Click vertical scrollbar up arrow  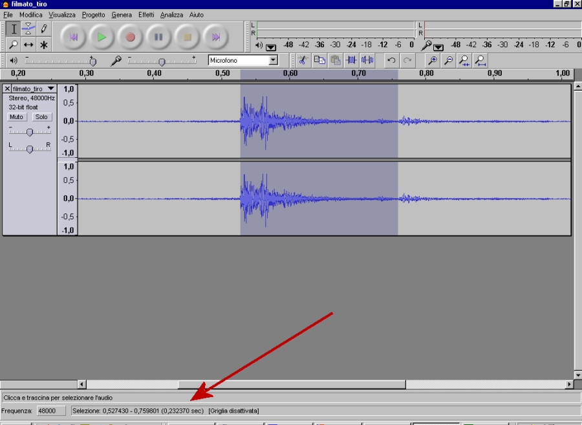pos(577,86)
